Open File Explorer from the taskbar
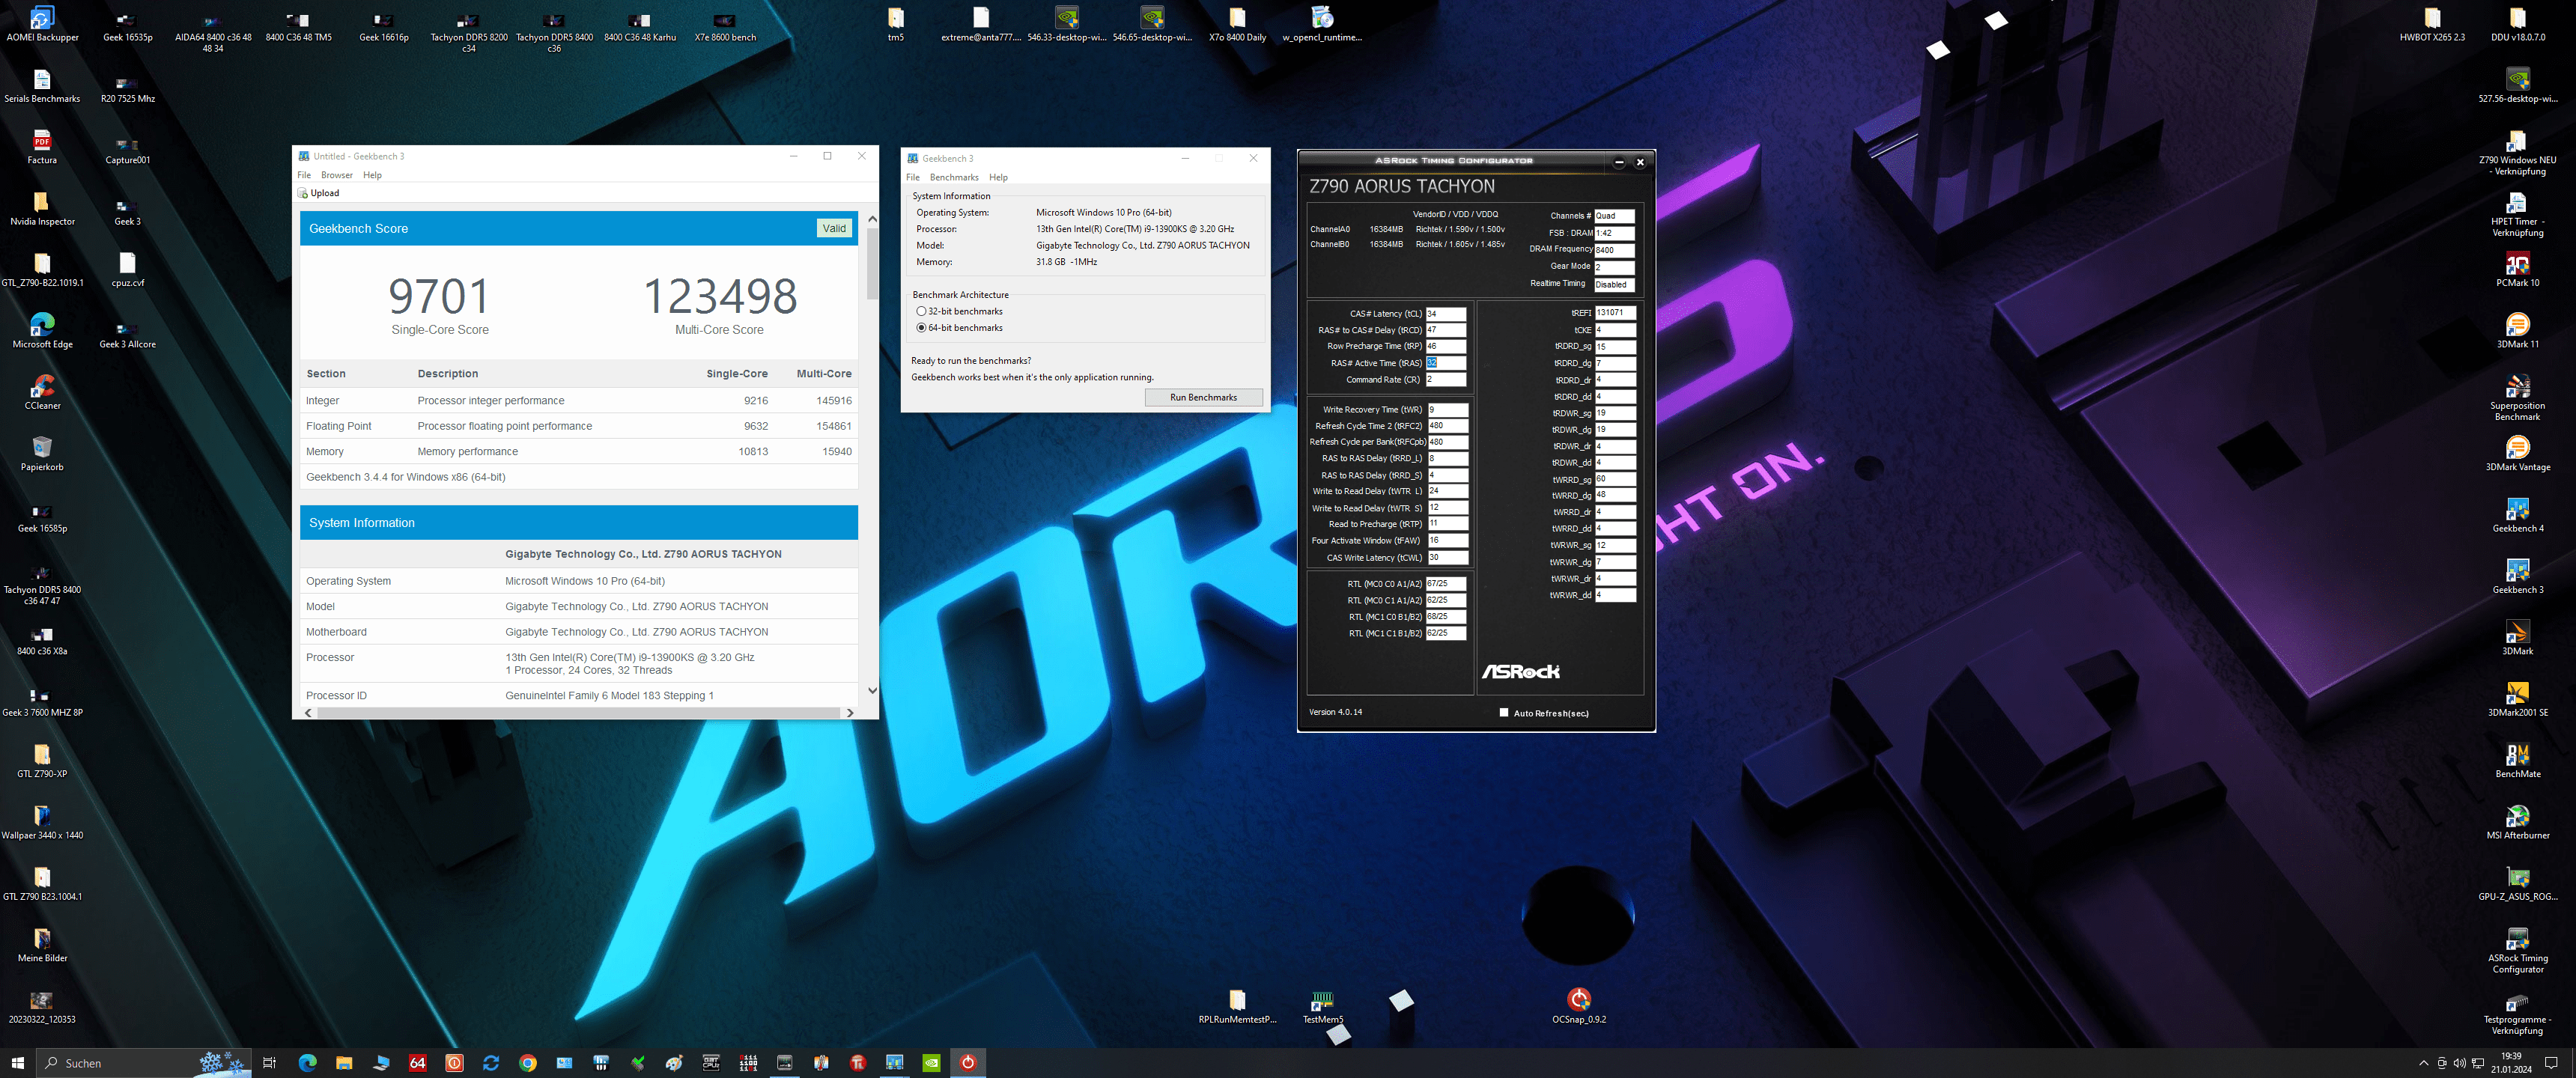Screen dimensions: 2576x1078 click(x=344, y=1063)
